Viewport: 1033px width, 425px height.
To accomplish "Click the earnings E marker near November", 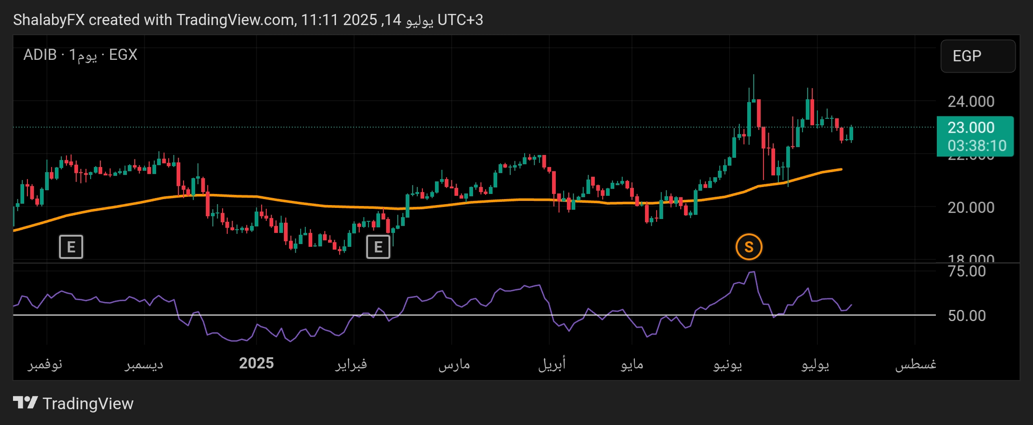I will 71,247.
